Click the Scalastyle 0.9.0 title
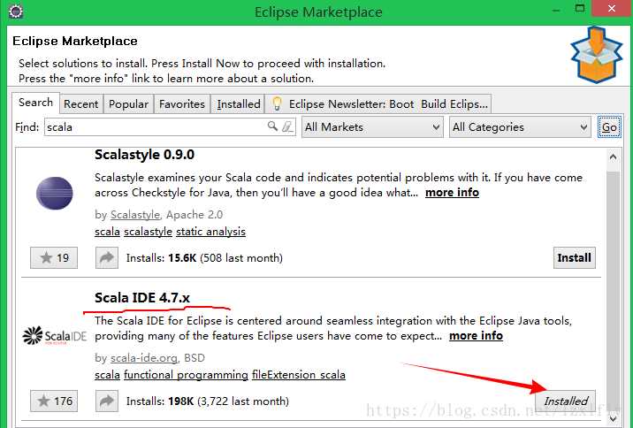Viewport: 633px width, 428px height. [144, 155]
